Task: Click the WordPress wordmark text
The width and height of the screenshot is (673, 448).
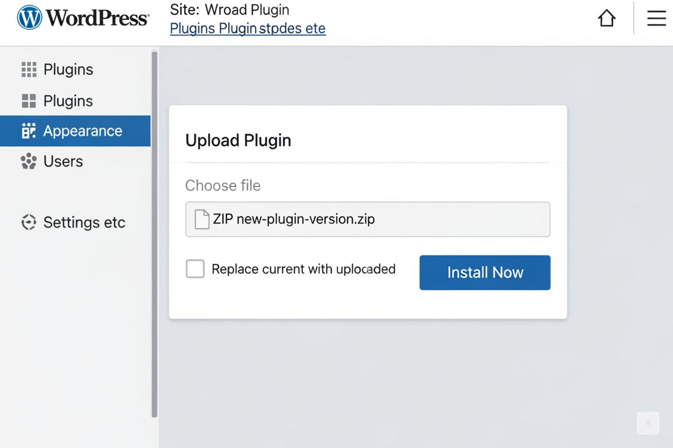Action: [97, 18]
